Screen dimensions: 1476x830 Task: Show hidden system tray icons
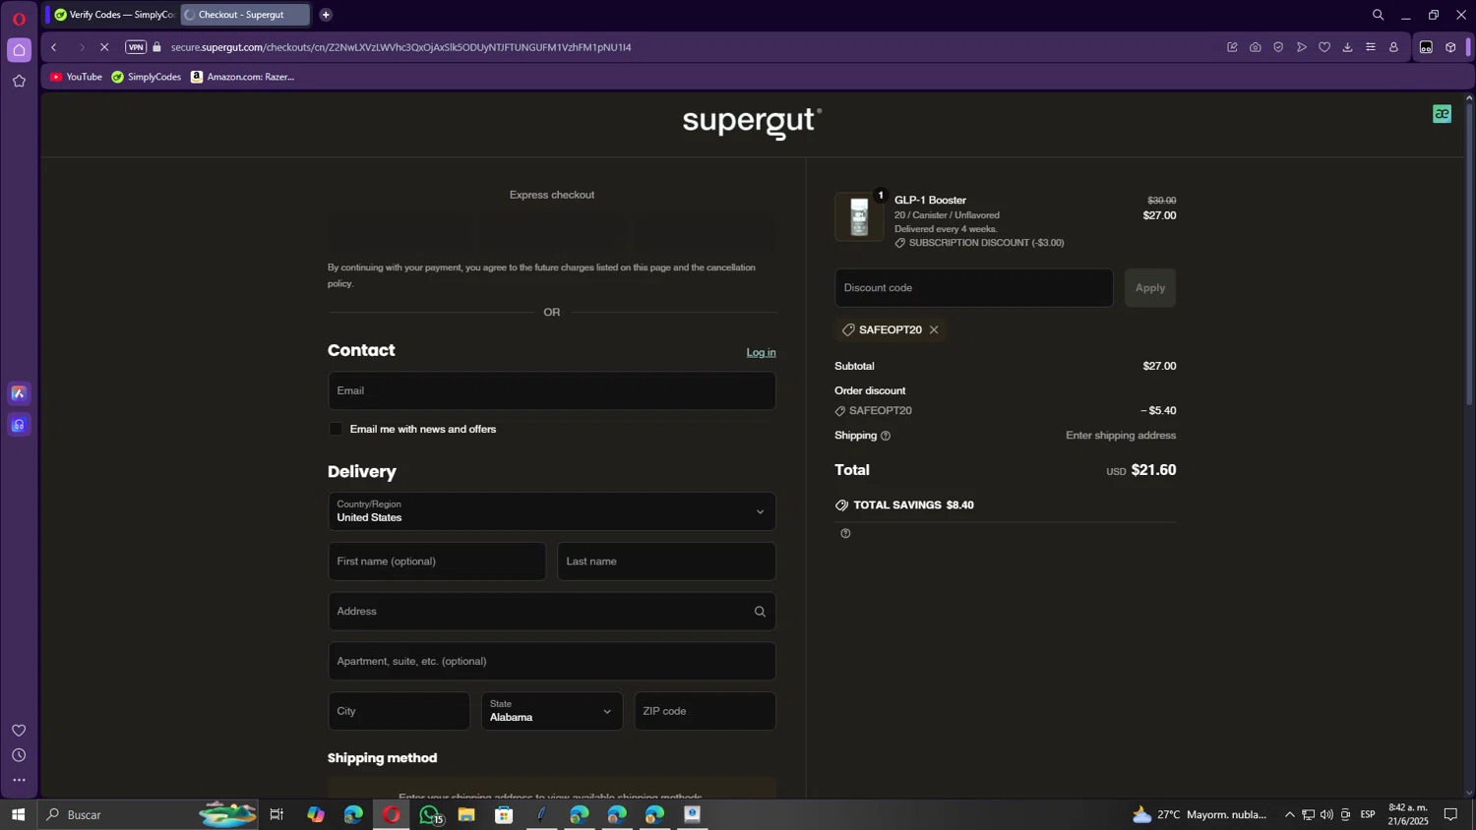click(1289, 814)
